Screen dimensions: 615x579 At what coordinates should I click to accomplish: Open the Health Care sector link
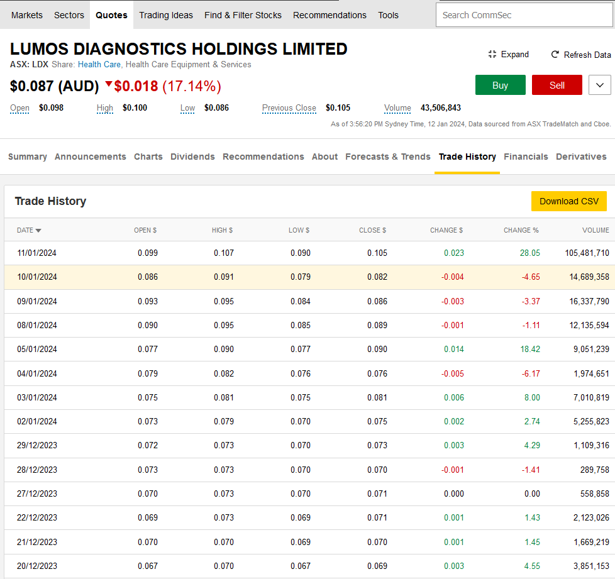click(99, 65)
